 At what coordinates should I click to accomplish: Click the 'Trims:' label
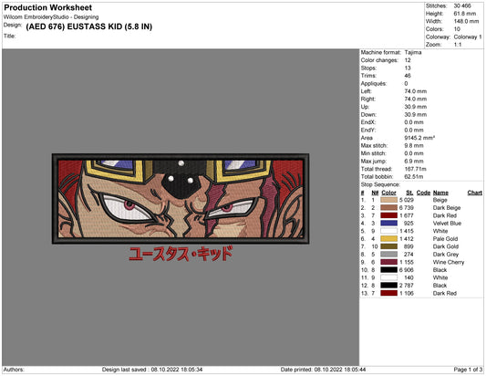pos(368,76)
